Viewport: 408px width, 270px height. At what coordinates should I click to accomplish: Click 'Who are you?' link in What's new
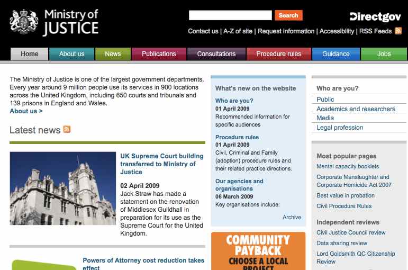pyautogui.click(x=234, y=101)
